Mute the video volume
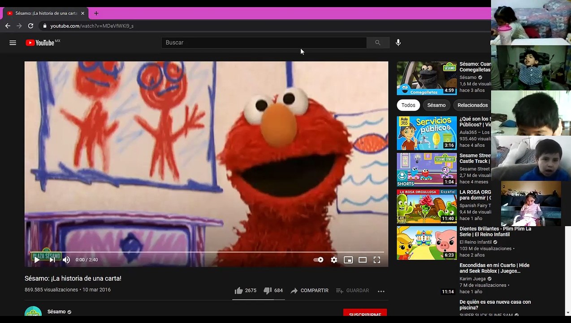The height and width of the screenshot is (323, 571). pyautogui.click(x=66, y=260)
